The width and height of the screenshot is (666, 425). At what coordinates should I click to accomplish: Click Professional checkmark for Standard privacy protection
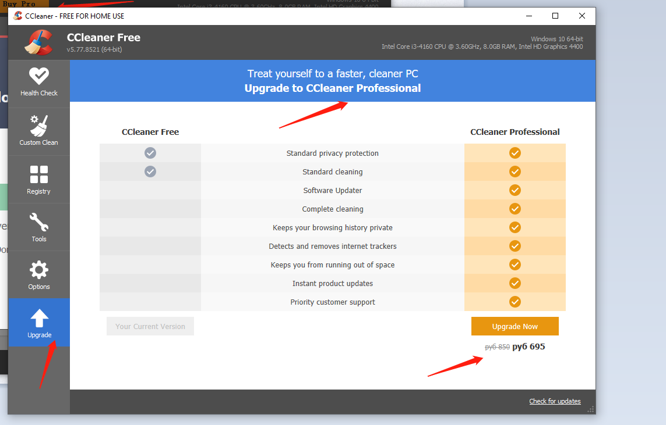(515, 153)
